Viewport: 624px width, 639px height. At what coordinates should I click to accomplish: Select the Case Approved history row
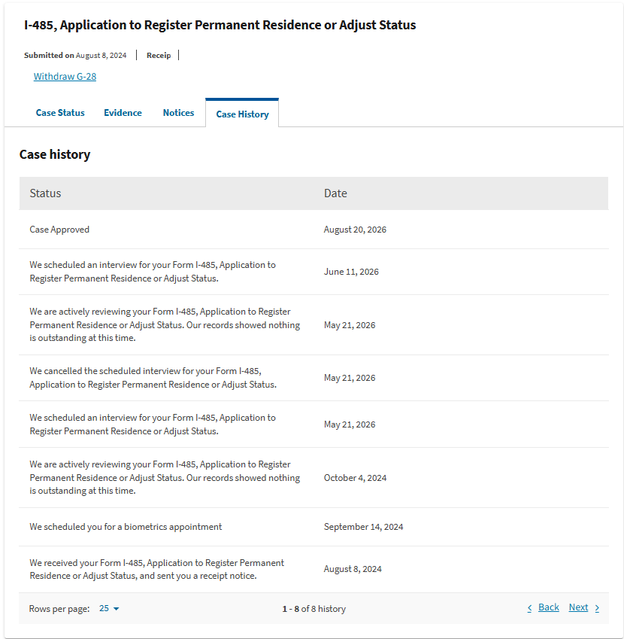(x=314, y=230)
